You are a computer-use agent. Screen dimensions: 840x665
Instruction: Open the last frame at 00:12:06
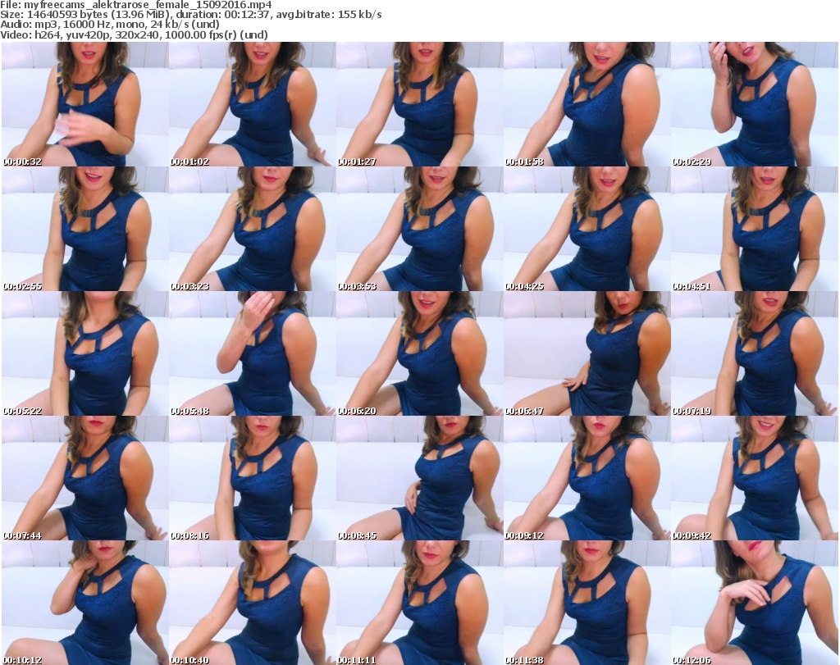pos(754,602)
